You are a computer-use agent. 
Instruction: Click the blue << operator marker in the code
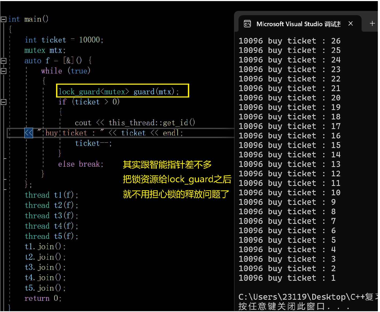pos(29,133)
